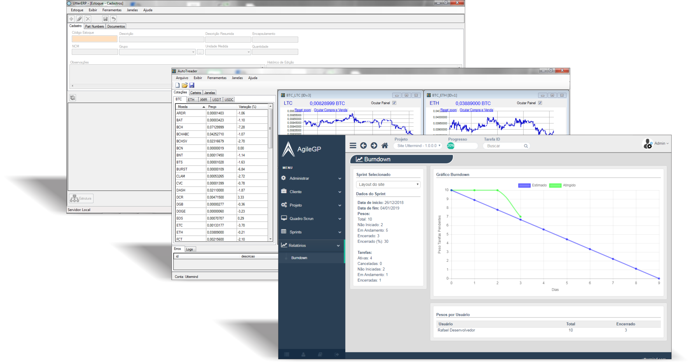692x362 pixels.
Task: Toggle the Atingido legend series in Burndown chart
Action: tap(562, 185)
